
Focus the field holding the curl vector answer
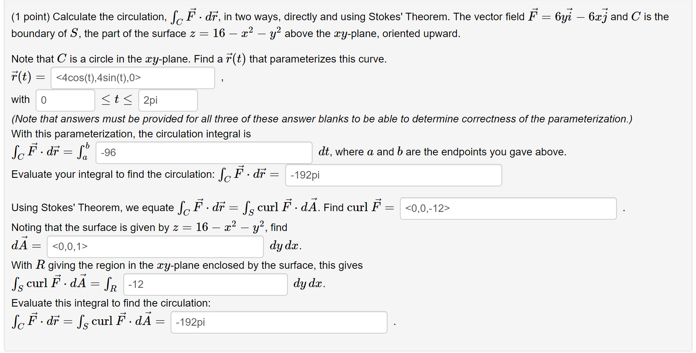pos(508,208)
